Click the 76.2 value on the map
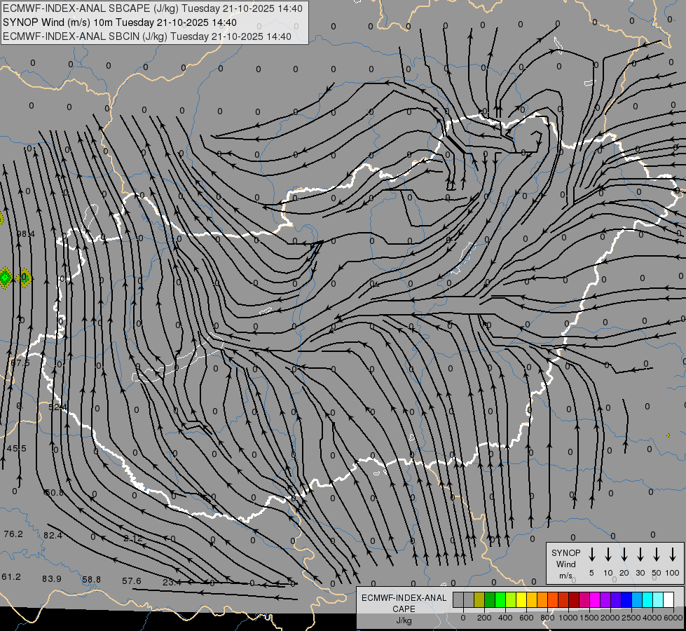Screen dimensions: 686x631 tap(13, 534)
